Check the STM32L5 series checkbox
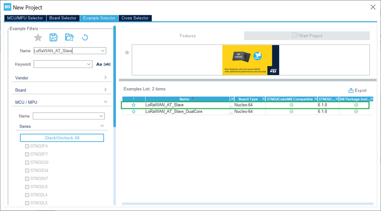 pyautogui.click(x=27, y=203)
